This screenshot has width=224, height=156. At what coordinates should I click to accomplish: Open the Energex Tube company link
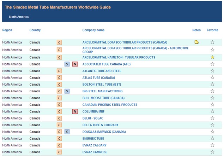[x=93, y=139]
